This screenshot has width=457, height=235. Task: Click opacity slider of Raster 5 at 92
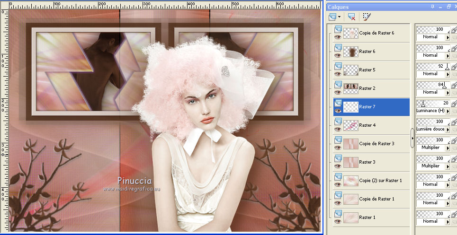(x=433, y=66)
